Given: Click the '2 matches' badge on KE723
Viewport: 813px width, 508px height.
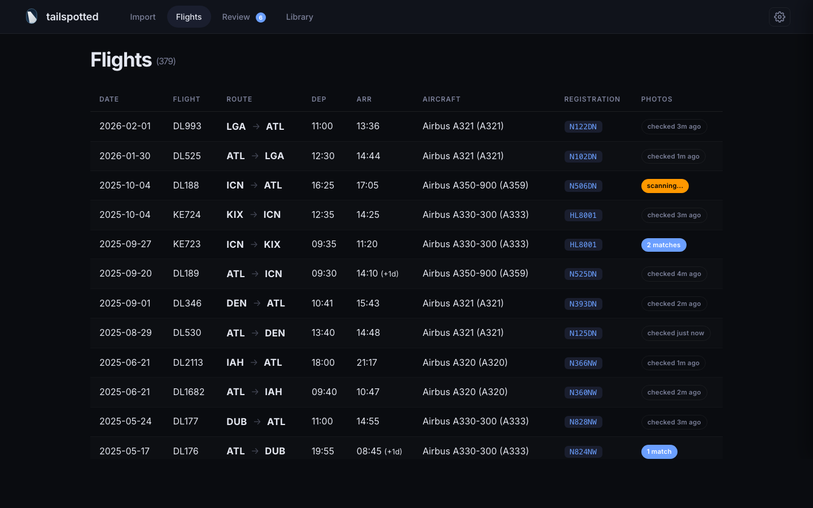Looking at the screenshot, I should pos(664,244).
